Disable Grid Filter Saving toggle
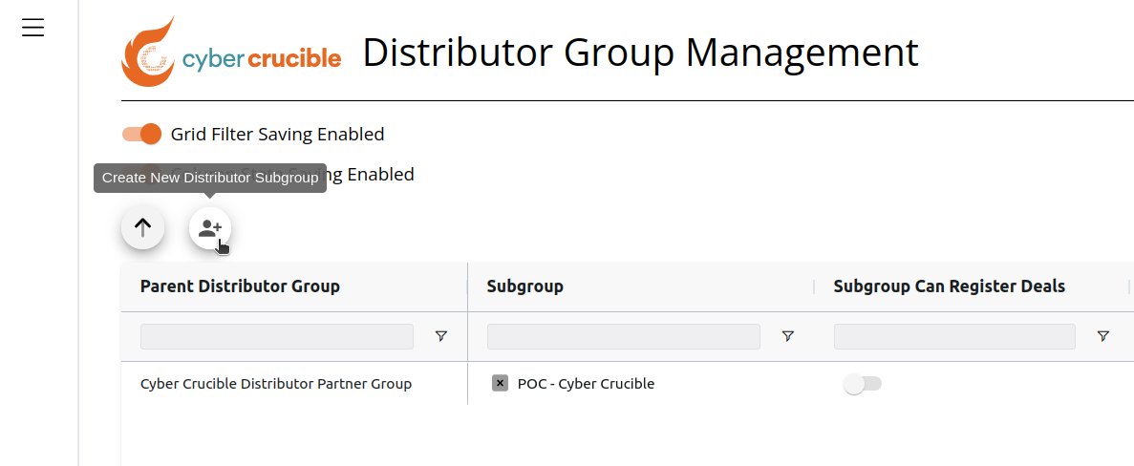This screenshot has height=466, width=1134. [141, 134]
